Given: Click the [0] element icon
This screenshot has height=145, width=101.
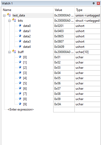Looking at the screenshot, I should tap(20, 57).
